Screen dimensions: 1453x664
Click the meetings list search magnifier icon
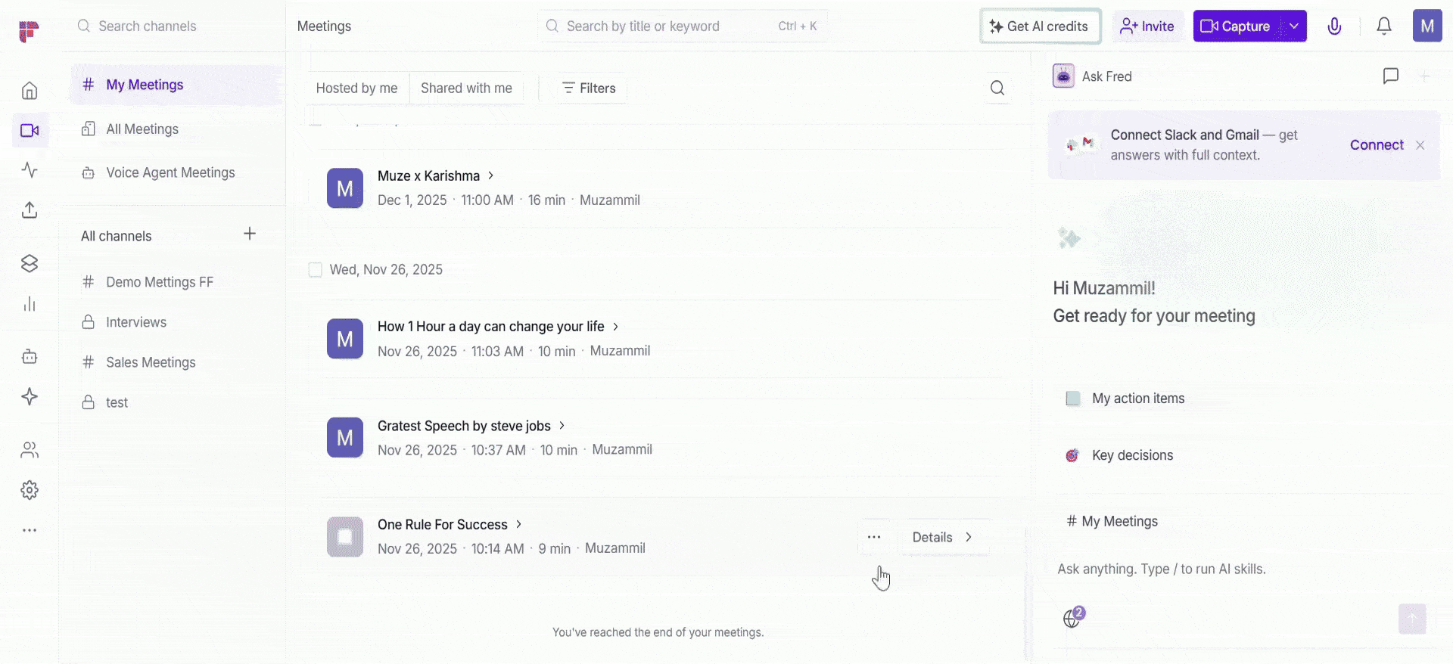(997, 88)
